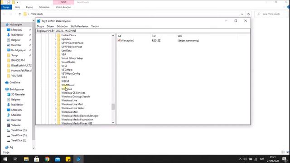Select the VBA registry key
Viewport: 290px width, 163px height.
coord(63,54)
